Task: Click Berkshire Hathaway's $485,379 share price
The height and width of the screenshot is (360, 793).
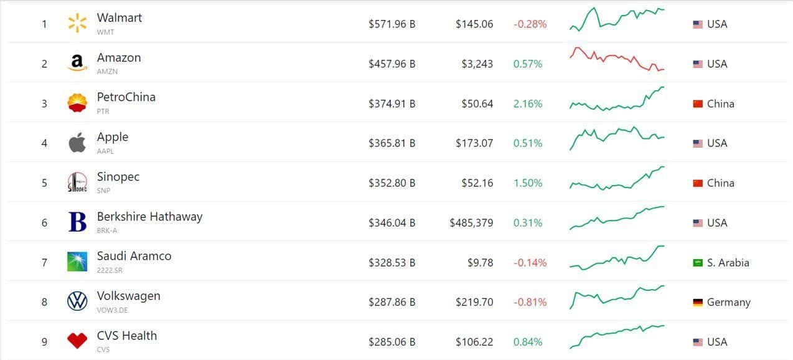Action: coord(472,222)
